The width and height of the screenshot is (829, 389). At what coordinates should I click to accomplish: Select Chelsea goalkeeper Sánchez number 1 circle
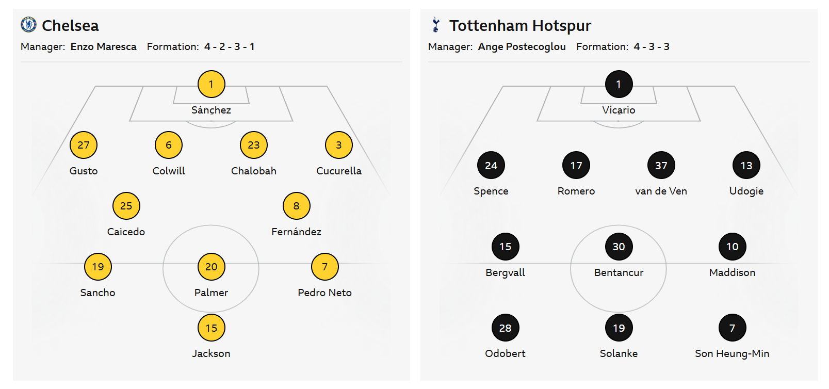[212, 84]
